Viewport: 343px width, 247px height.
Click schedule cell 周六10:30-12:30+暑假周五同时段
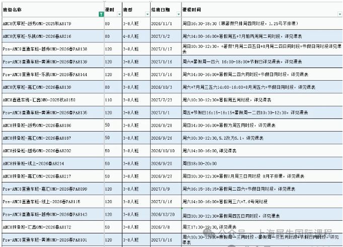262,100
